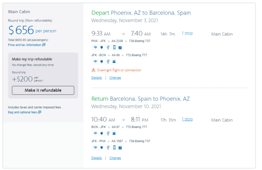
Task: Change the return flight on November 10
Action: point(115,158)
